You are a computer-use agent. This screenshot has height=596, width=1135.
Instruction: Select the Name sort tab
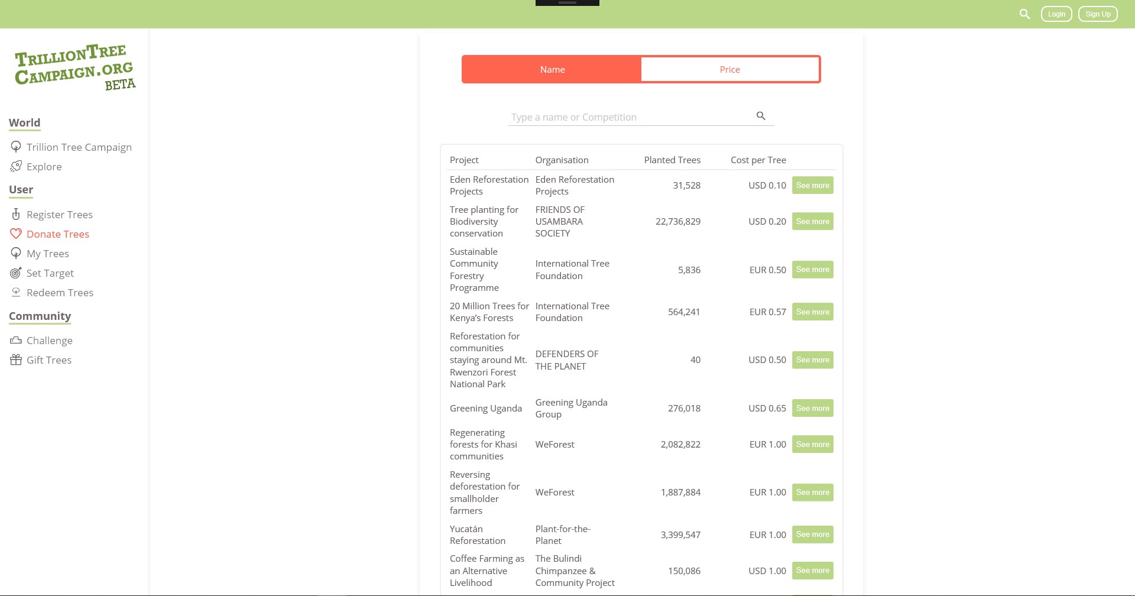tap(552, 69)
